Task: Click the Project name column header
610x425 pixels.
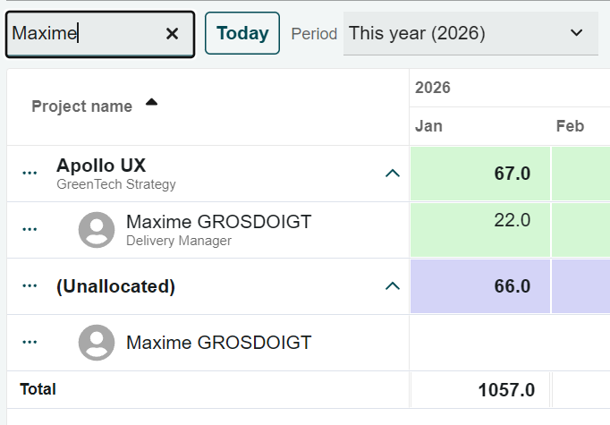Action: coord(81,106)
